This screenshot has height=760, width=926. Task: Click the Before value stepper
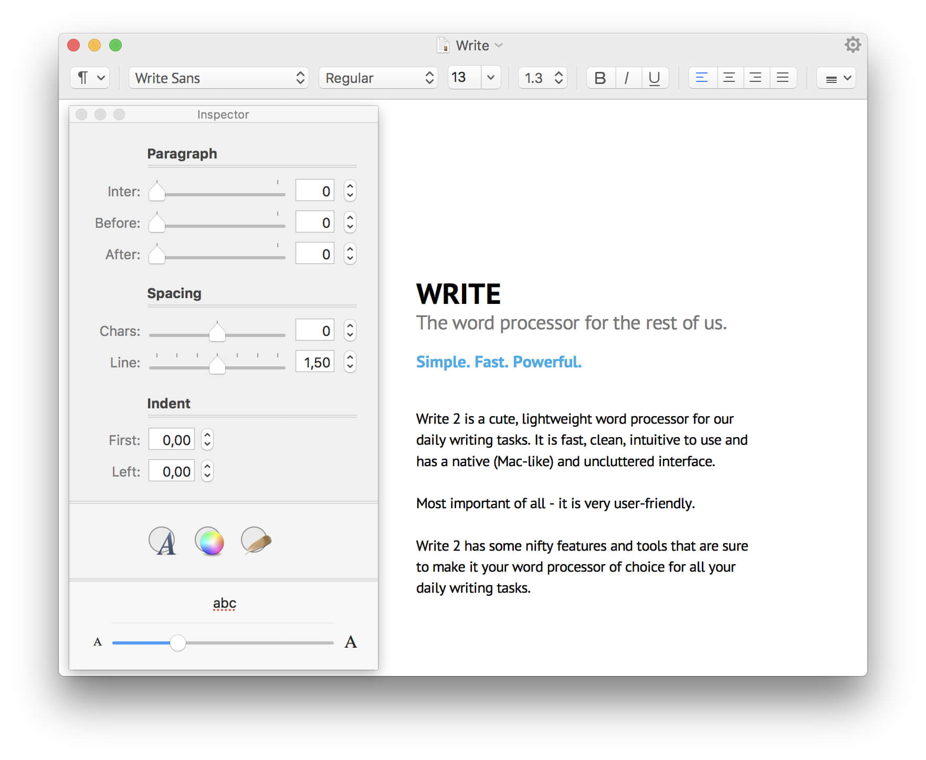(350, 222)
